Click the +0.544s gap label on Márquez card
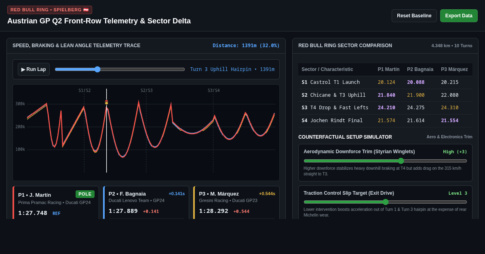Viewport: 485px width, 254px height. point(267,194)
